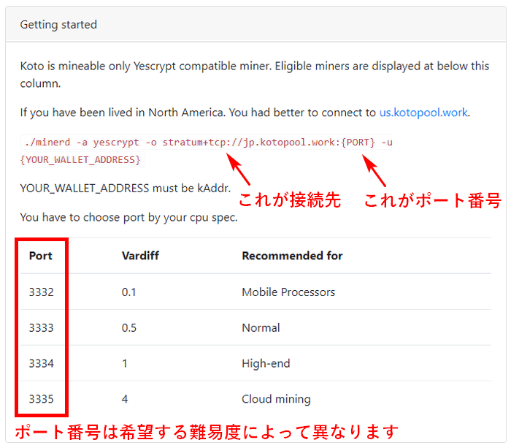
Task: Click the Cloud mining cell
Action: click(276, 399)
